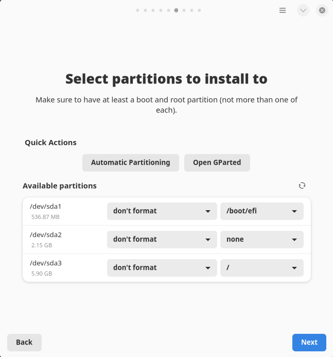Select the last page indicator dot
The width and height of the screenshot is (333, 357).
point(199,10)
